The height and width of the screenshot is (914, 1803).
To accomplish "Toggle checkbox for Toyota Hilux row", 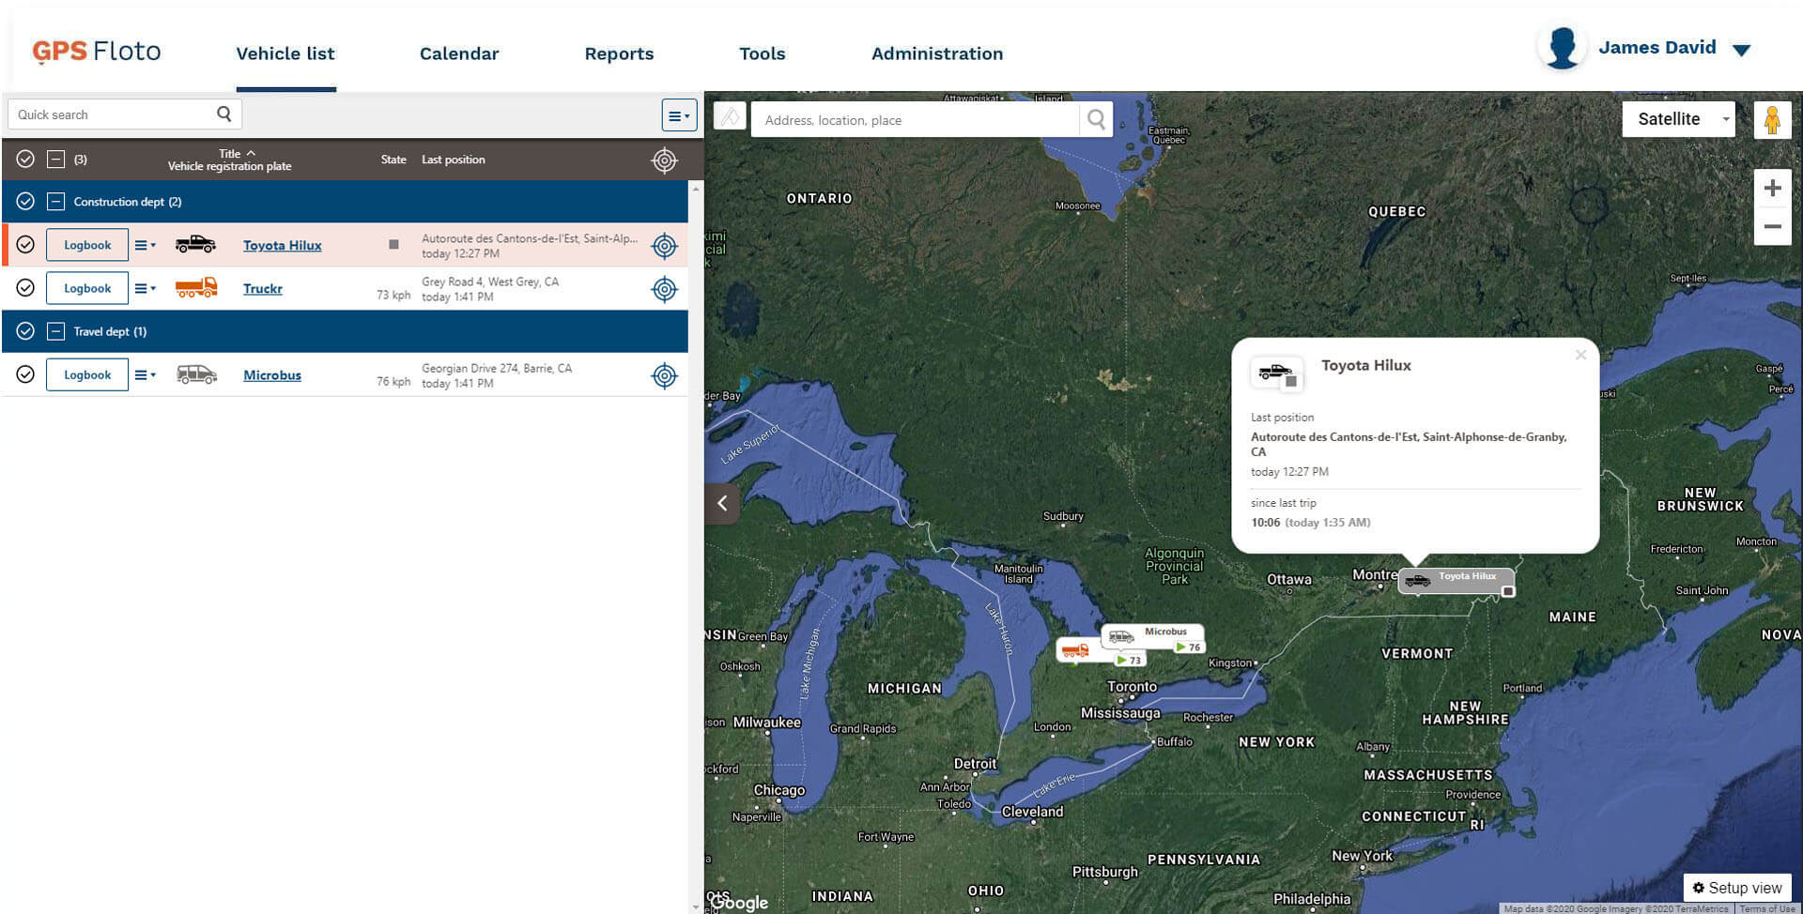I will 25,245.
